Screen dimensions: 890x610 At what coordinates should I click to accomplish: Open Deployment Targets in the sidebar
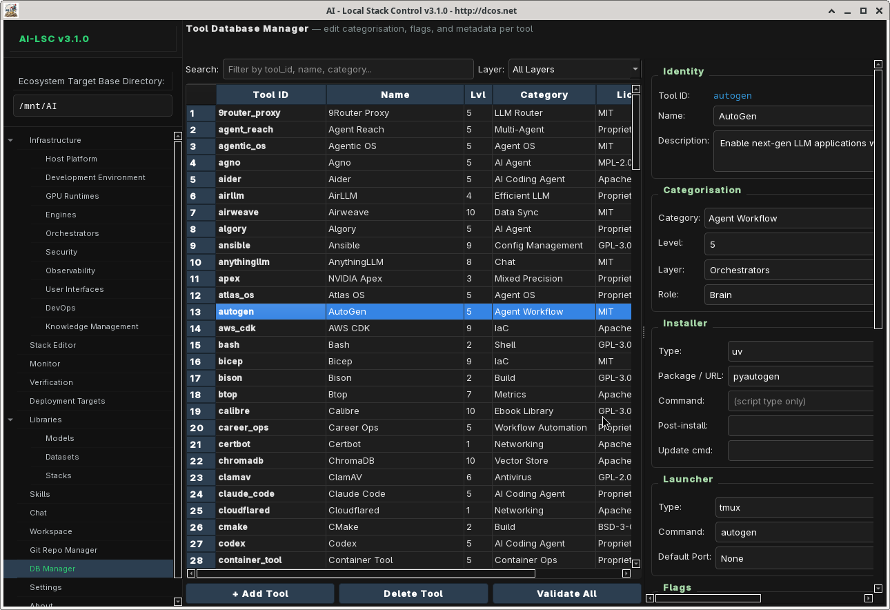click(67, 402)
